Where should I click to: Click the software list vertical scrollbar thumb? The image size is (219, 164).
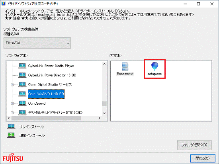pyautogui.click(x=104, y=104)
